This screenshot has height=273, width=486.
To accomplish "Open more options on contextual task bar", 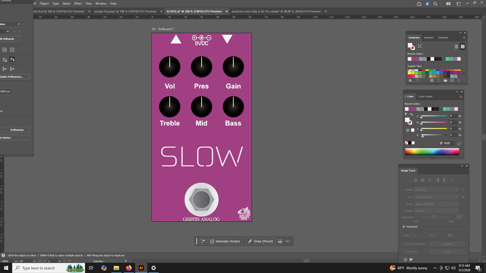I will click(288, 241).
